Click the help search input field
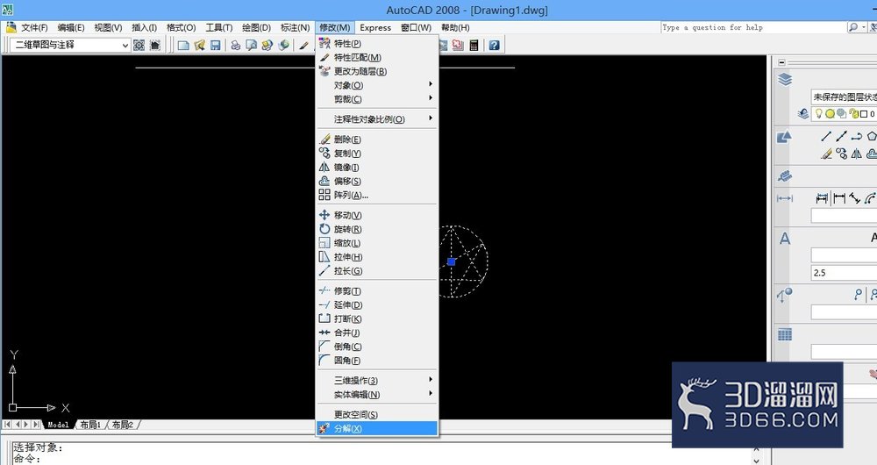 tap(752, 27)
